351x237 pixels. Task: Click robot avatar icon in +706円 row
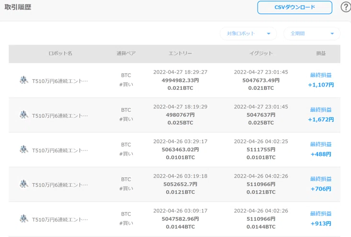tap(24, 184)
